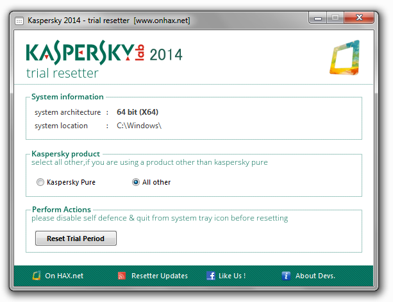
Task: Click the 'system architecture' label
Action: (68, 112)
